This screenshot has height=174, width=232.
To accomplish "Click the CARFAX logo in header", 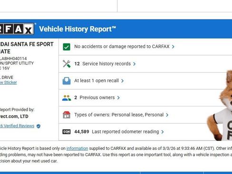I will (x=17, y=29).
